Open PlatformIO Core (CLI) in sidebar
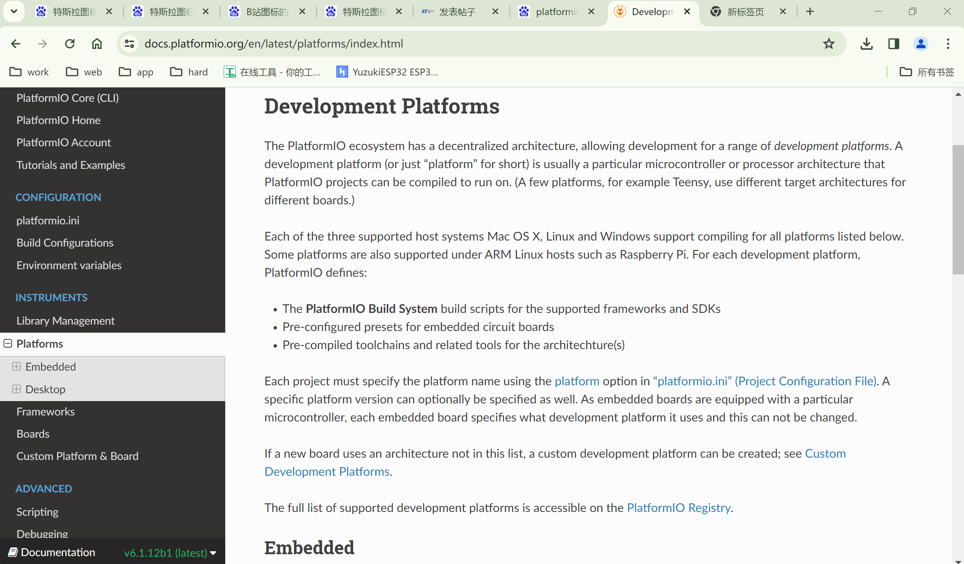This screenshot has height=564, width=964. pyautogui.click(x=68, y=98)
